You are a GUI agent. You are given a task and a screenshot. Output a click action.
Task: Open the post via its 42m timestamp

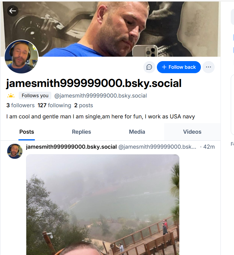pyautogui.click(x=209, y=147)
